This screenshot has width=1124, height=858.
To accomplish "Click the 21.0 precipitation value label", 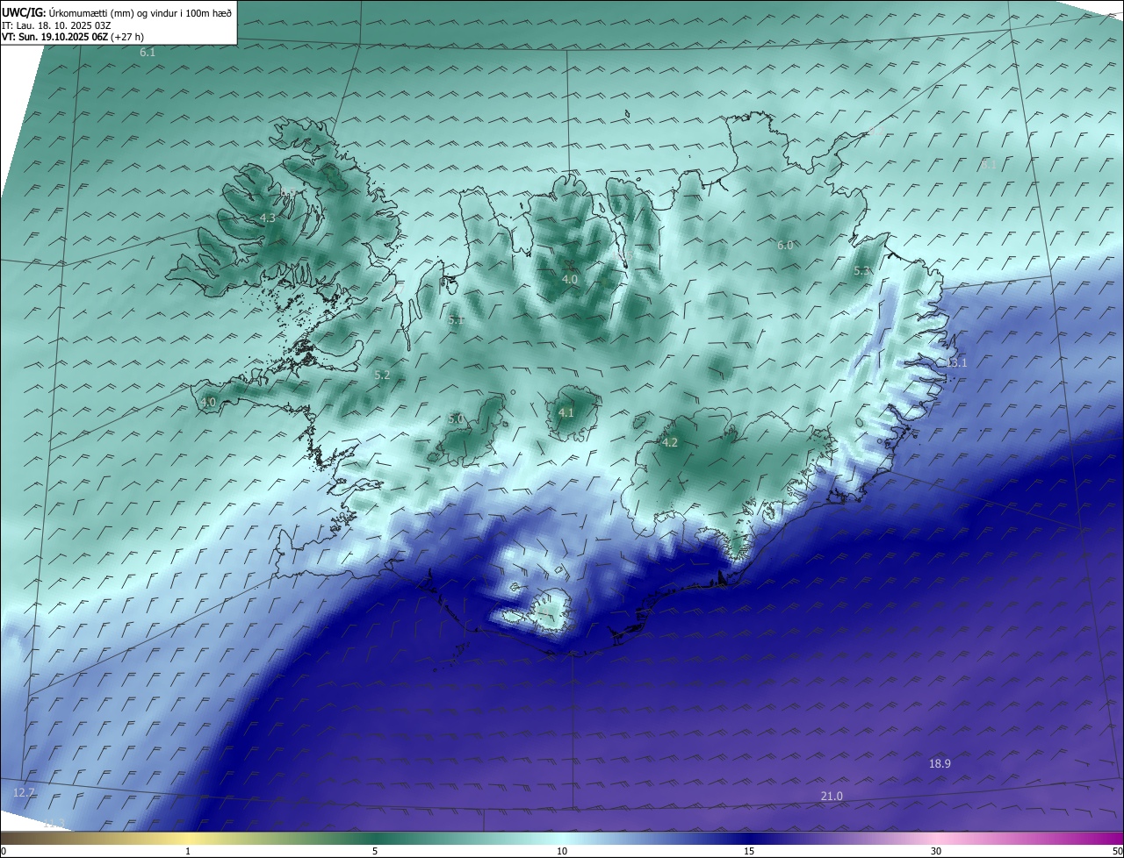I will point(832,797).
